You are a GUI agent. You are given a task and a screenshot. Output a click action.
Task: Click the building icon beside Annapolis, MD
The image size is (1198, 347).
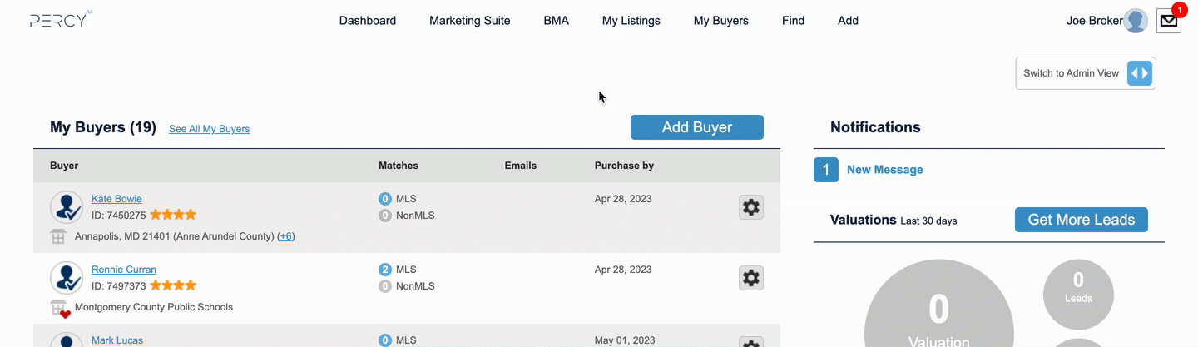click(x=58, y=236)
